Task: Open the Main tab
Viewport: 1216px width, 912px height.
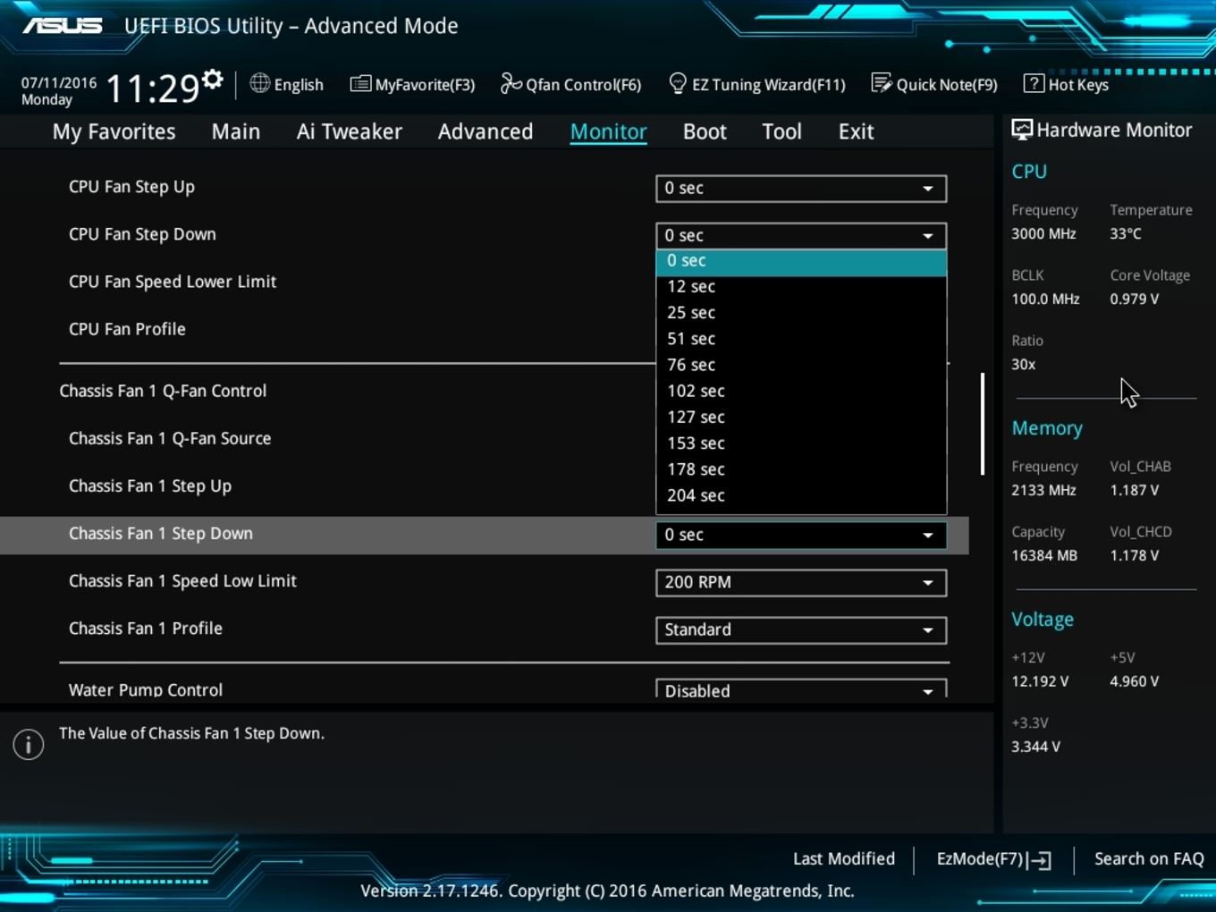Action: pos(236,131)
